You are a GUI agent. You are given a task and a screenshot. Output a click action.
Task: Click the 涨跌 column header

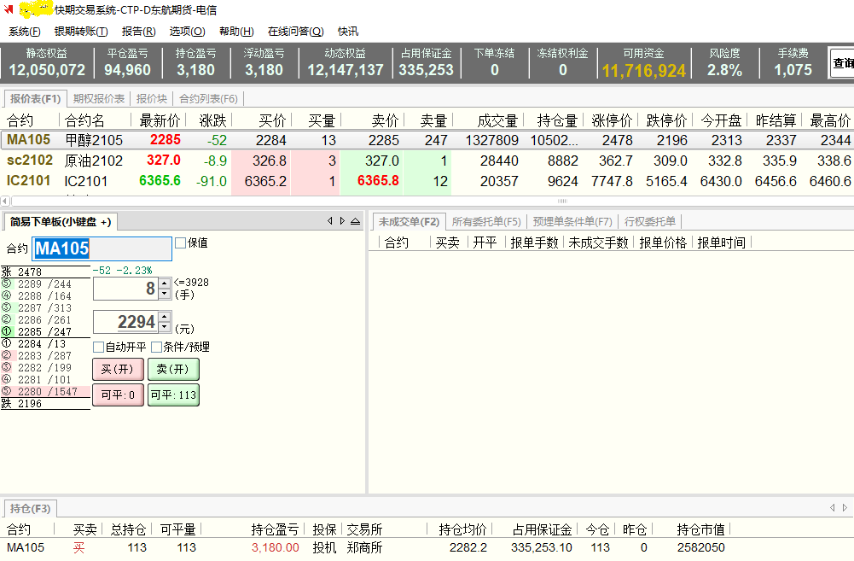[212, 120]
